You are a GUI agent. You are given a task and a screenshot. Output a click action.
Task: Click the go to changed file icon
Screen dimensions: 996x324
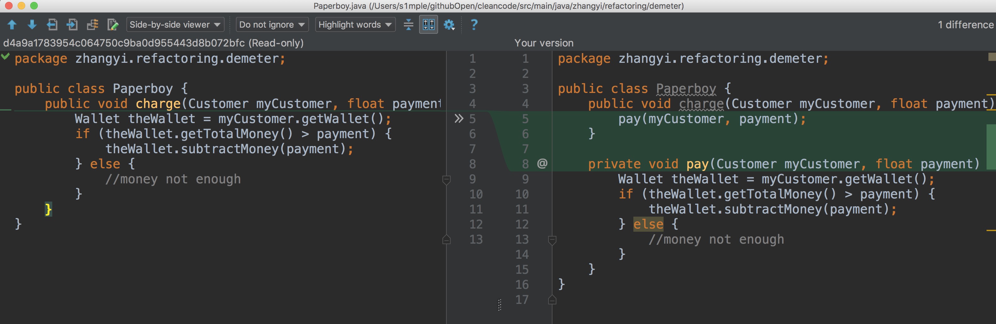(x=93, y=25)
